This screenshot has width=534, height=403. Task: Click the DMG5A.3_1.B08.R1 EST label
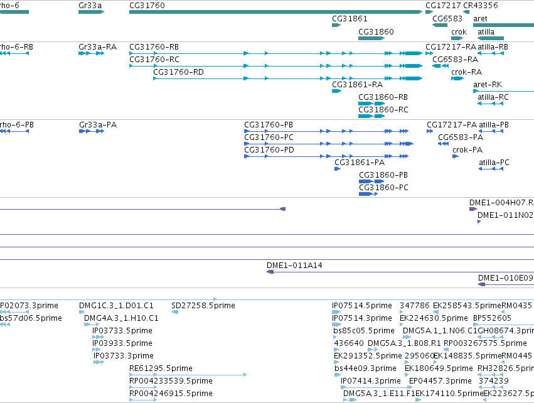click(404, 343)
